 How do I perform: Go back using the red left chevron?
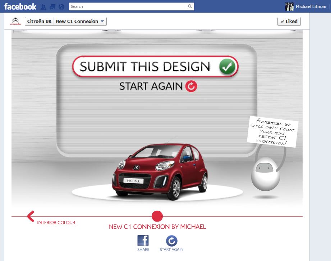[x=31, y=216]
